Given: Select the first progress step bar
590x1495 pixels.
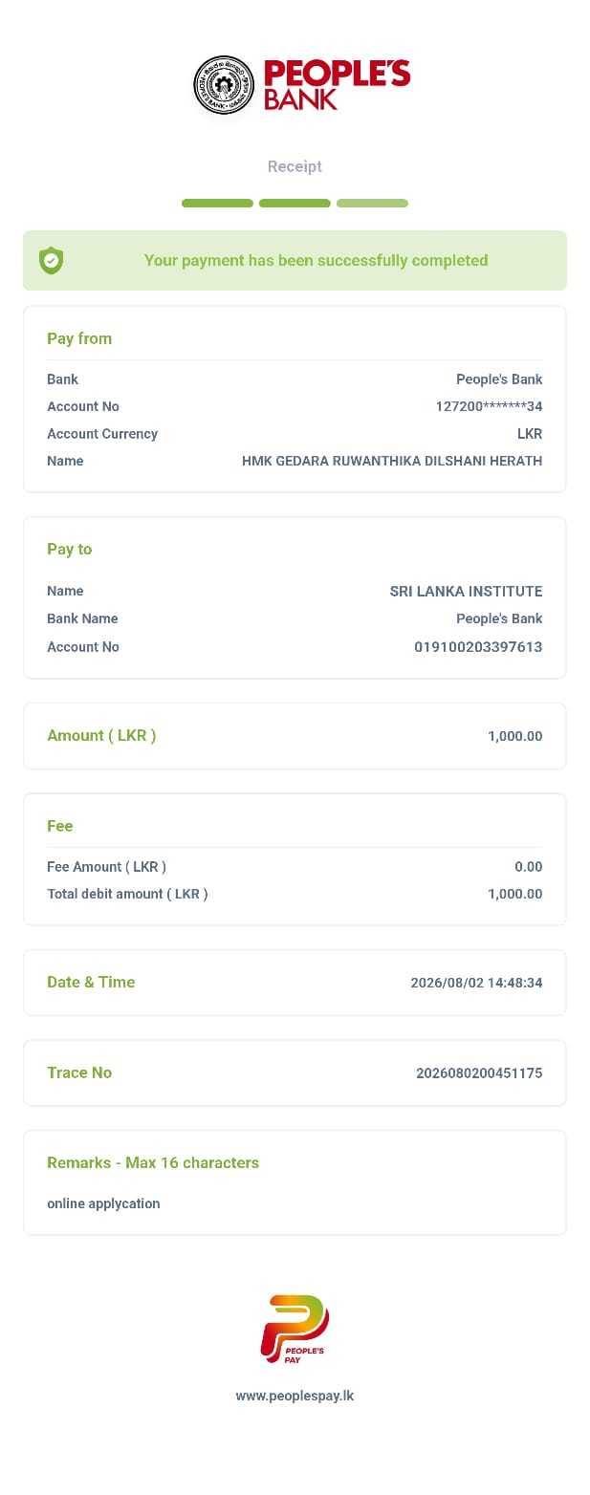Looking at the screenshot, I should pos(217,204).
